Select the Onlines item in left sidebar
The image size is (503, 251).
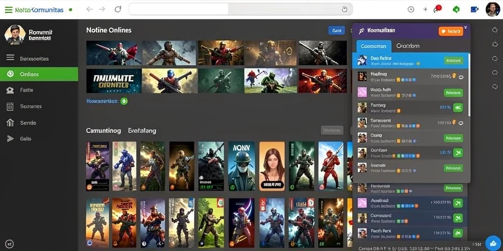(x=39, y=75)
